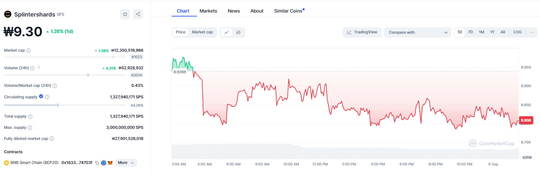
Task: Click the Market cap info icon
Action: tap(29, 51)
